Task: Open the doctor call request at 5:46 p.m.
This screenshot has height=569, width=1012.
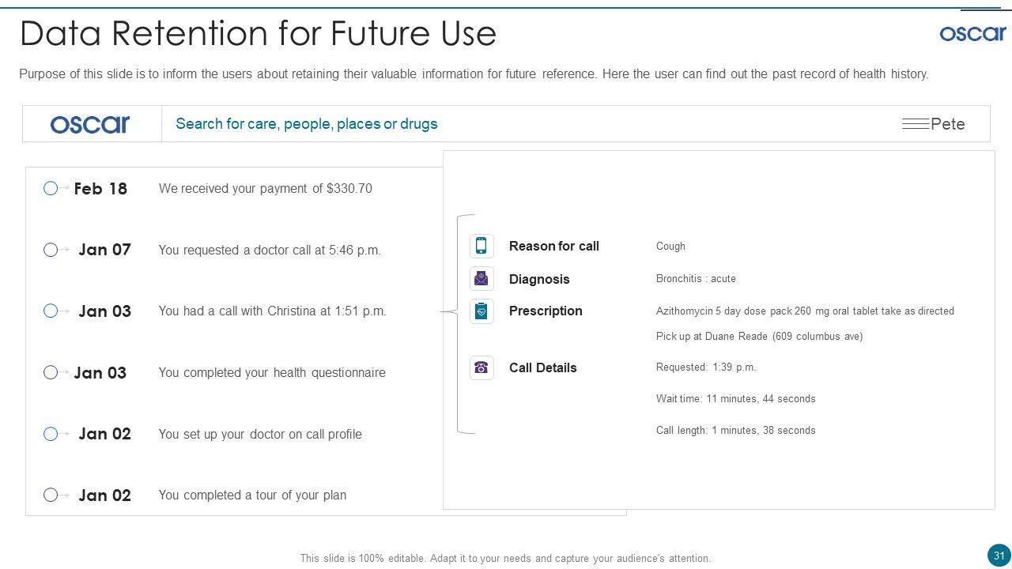Action: click(x=269, y=251)
